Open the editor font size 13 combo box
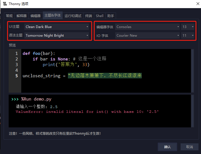201x154 pixels. click(x=188, y=27)
